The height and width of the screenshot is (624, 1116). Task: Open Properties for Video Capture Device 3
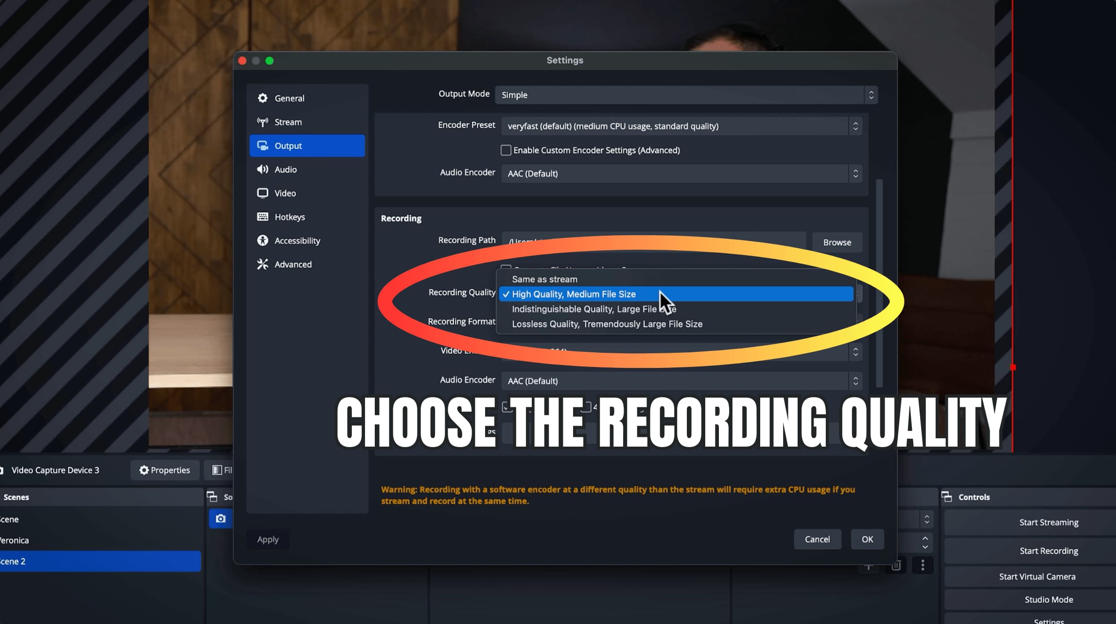pos(165,470)
